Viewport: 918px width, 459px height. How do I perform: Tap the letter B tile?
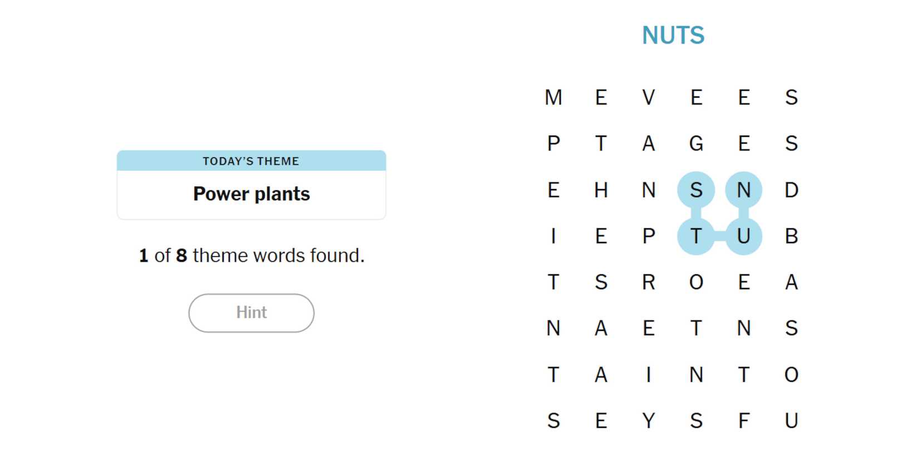point(791,236)
